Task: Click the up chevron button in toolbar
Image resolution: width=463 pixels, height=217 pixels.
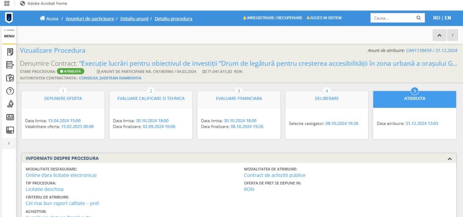Action: point(439,35)
